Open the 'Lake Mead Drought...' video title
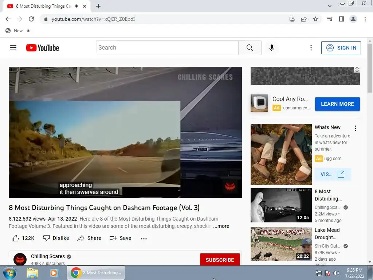Screen dimensions: 373x280 327,234
